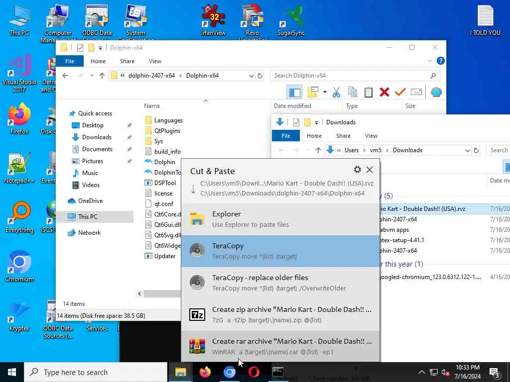
Task: Select Videos in the navigation pane
Action: 91,185
